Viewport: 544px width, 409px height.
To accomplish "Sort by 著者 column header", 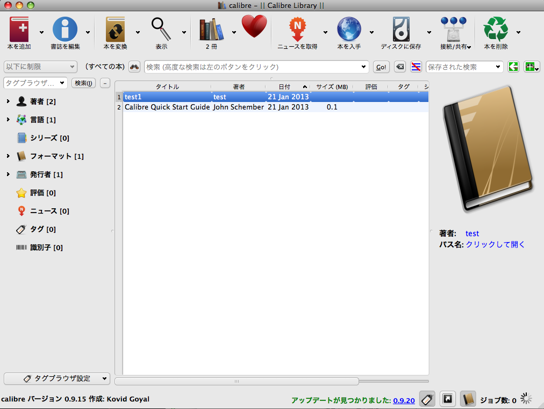I will [x=238, y=86].
